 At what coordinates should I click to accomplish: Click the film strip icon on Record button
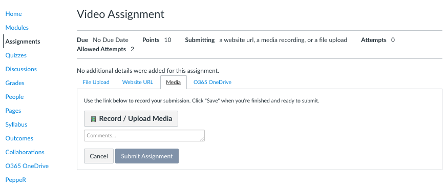[x=93, y=119]
